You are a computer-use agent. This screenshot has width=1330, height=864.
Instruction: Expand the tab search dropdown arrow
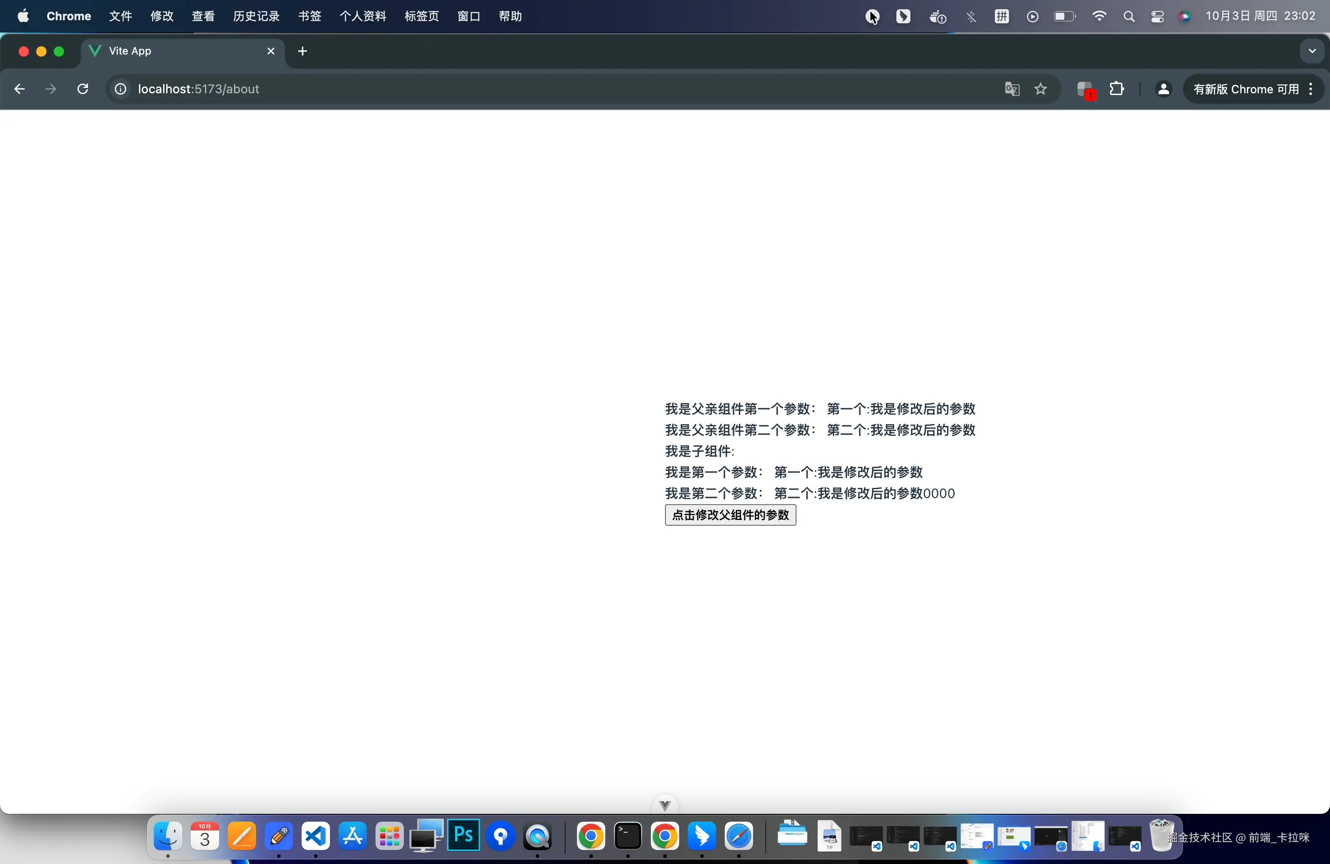[1312, 51]
